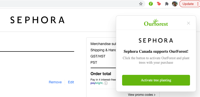
Task: Open the Chrome profile avatar
Action: pyautogui.click(x=175, y=4)
